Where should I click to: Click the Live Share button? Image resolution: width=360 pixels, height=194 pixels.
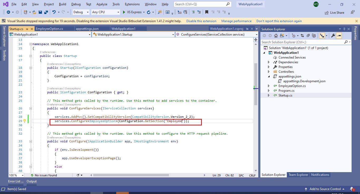pos(334,12)
